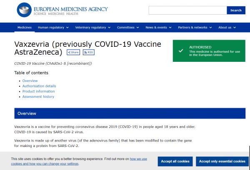
Task: Click the green Authorised checkmark icon
Action: pyautogui.click(x=180, y=50)
